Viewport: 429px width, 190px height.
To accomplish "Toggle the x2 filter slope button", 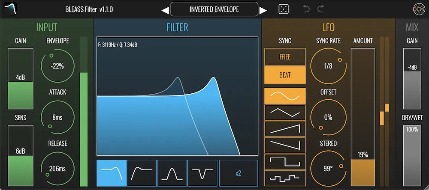I will coord(238,173).
